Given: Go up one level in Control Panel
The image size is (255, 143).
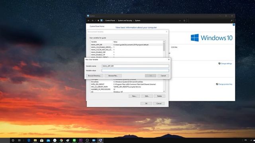Looking at the screenshot, I should pos(98,21).
